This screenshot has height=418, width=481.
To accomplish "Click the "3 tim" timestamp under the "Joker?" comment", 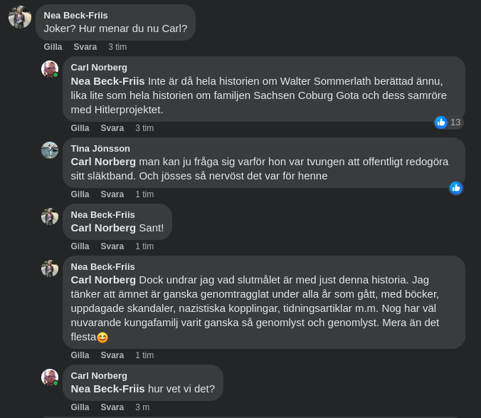I will pos(117,47).
